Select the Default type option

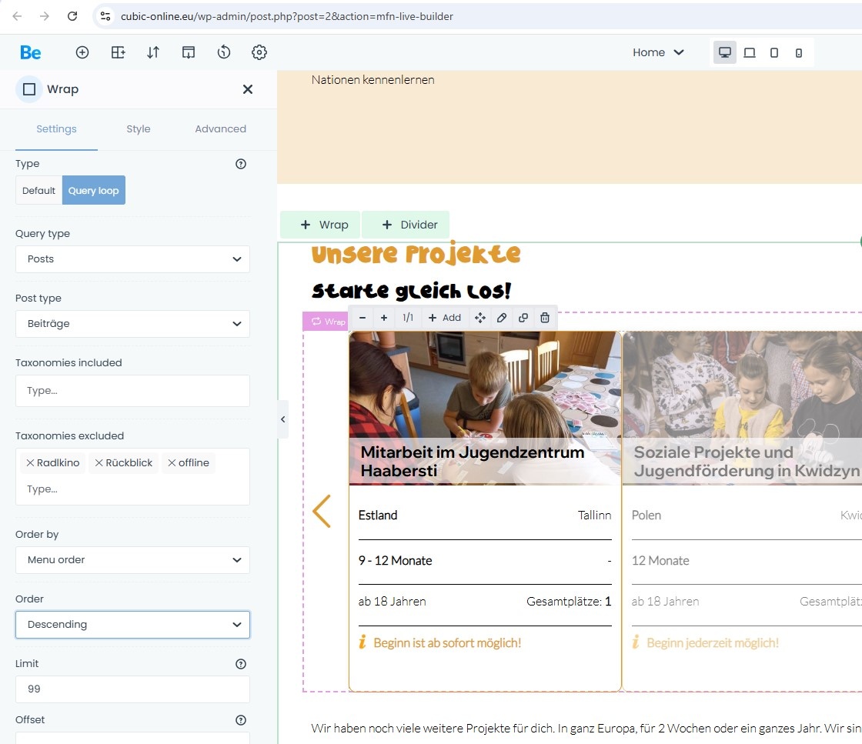click(x=38, y=191)
